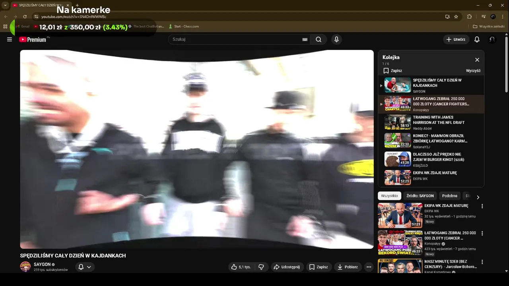Save video to playlist with Zapisz
509x286 pixels.
pos(319,267)
